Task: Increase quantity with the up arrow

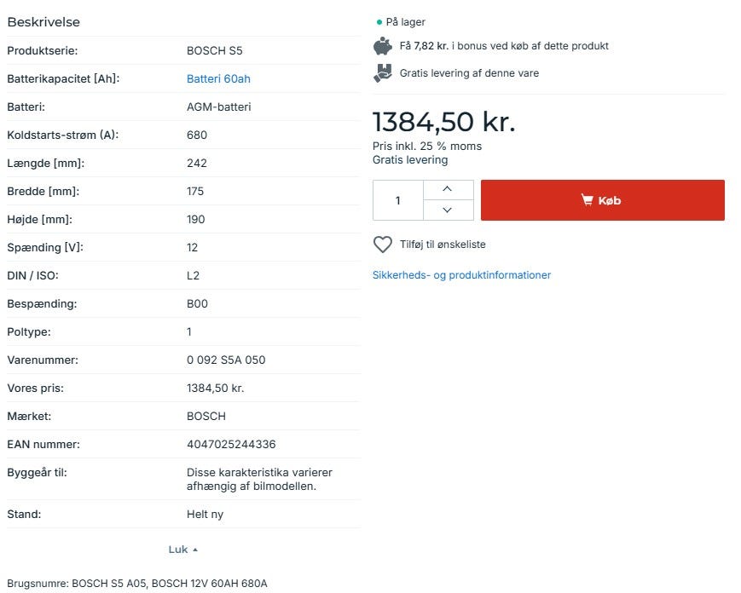Action: tap(448, 189)
